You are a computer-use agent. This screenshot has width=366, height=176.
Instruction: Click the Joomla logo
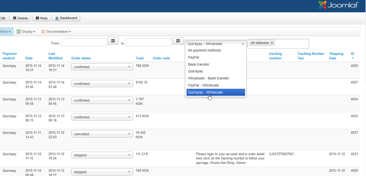point(338,5)
